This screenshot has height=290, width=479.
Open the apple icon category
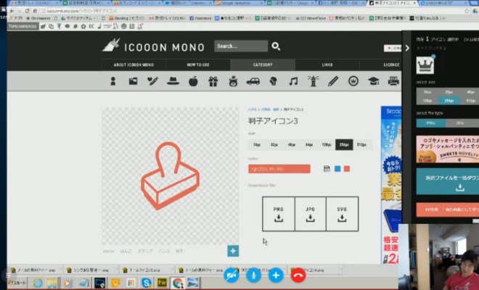coord(193,81)
